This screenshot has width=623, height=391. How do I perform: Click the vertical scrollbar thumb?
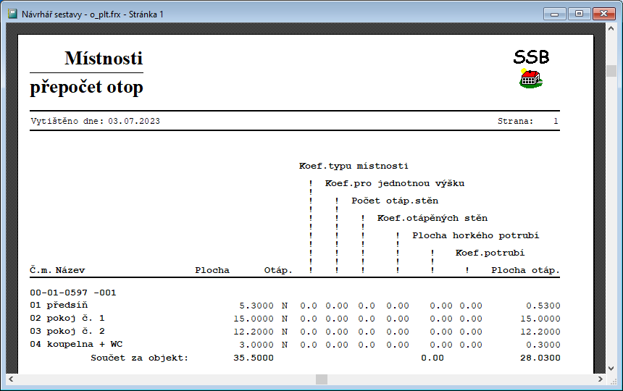click(611, 71)
